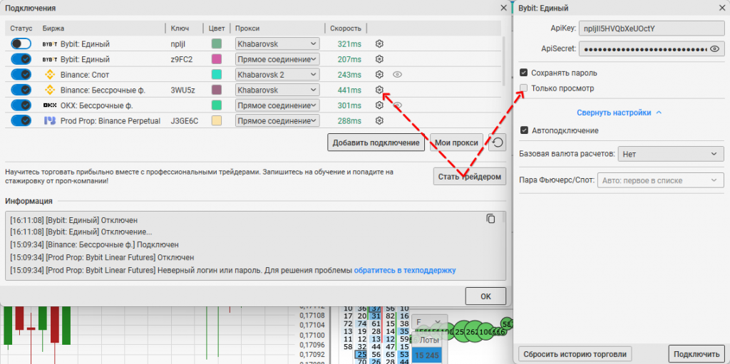The width and height of the screenshot is (730, 364).
Task: Open settings gear for Binance Бессрочные ф. row
Action: point(380,90)
